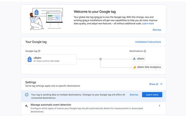Open the Learn more link in welcome text
Image resolution: width=186 pixels, height=116 pixels.
148,24
